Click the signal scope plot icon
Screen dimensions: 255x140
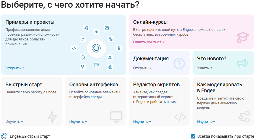coord(107,28)
